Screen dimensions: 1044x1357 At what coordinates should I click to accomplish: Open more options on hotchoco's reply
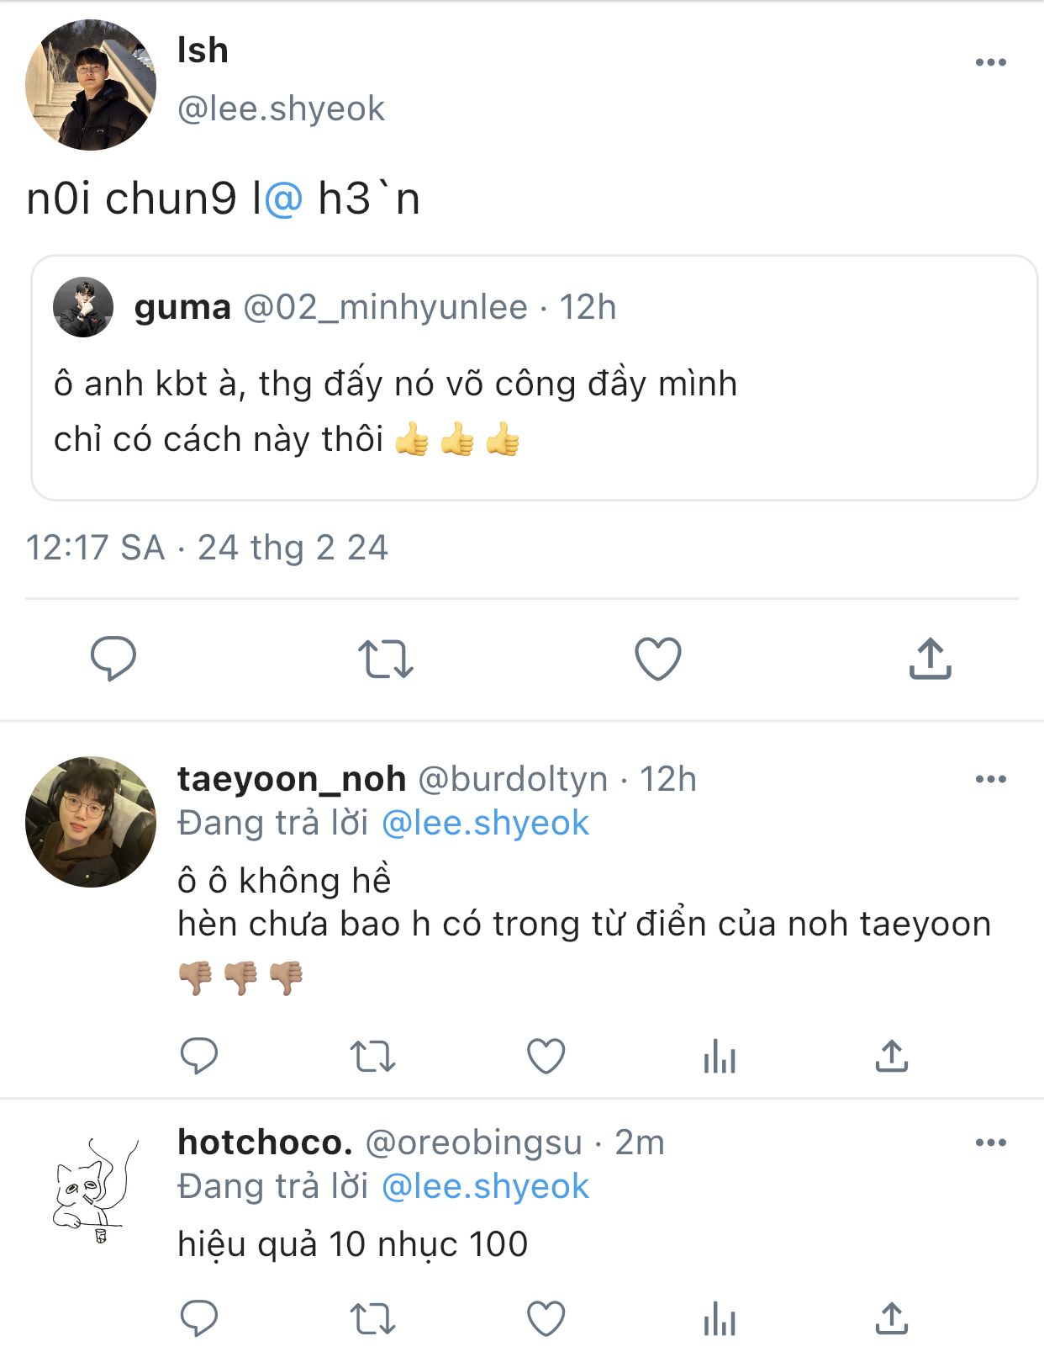991,1142
